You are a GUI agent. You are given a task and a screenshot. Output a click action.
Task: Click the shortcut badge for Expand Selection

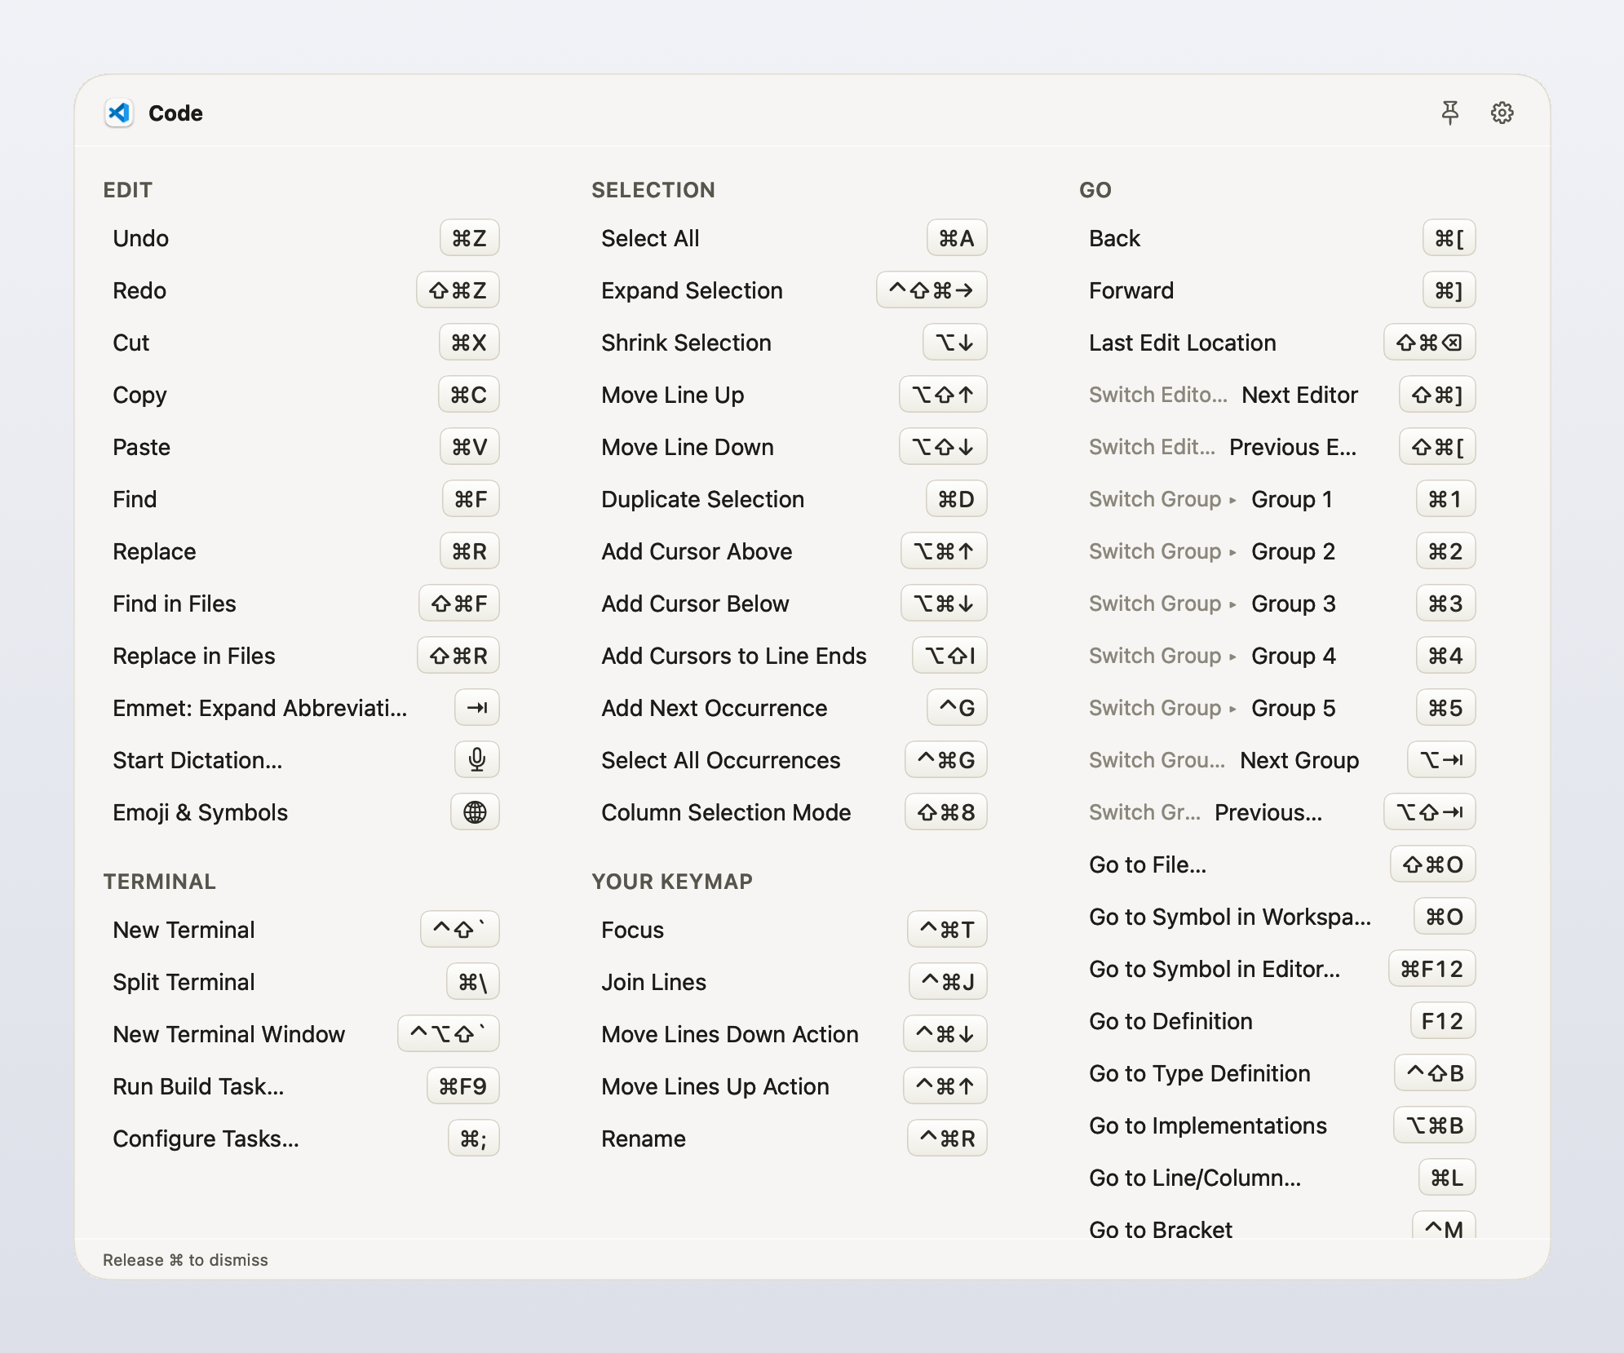coord(931,290)
